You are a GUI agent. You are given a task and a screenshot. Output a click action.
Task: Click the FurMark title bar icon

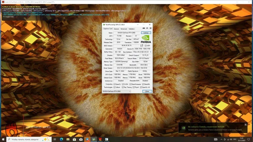pyautogui.click(x=3, y=2)
